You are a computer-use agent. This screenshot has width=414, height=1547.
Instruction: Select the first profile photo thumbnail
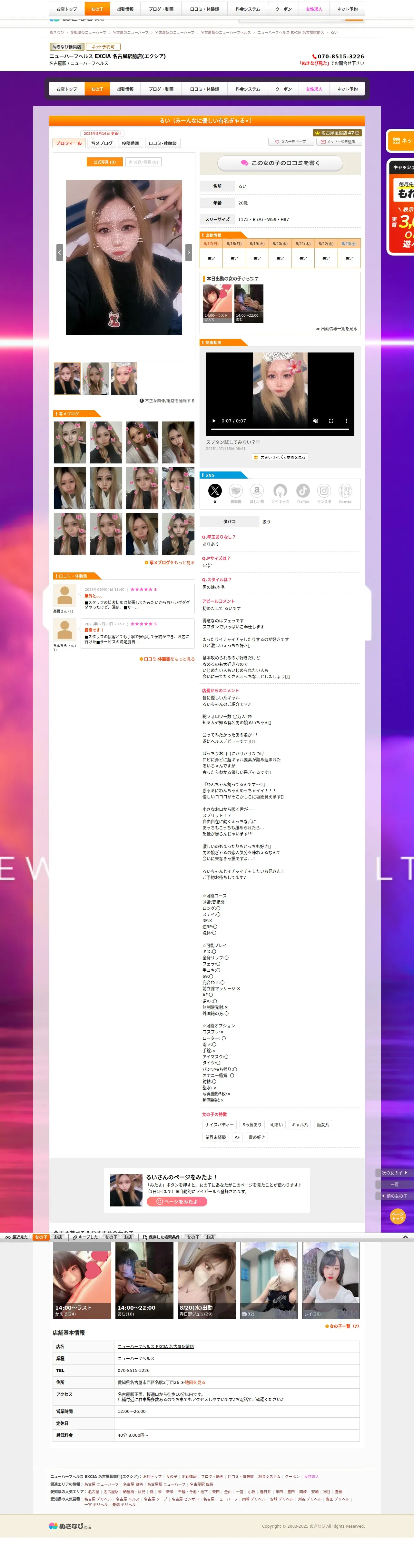(67, 378)
